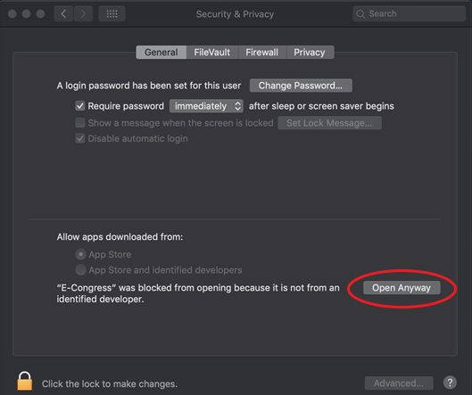This screenshot has width=472, height=395.
Task: Open the Privacy tab
Action: (x=310, y=53)
